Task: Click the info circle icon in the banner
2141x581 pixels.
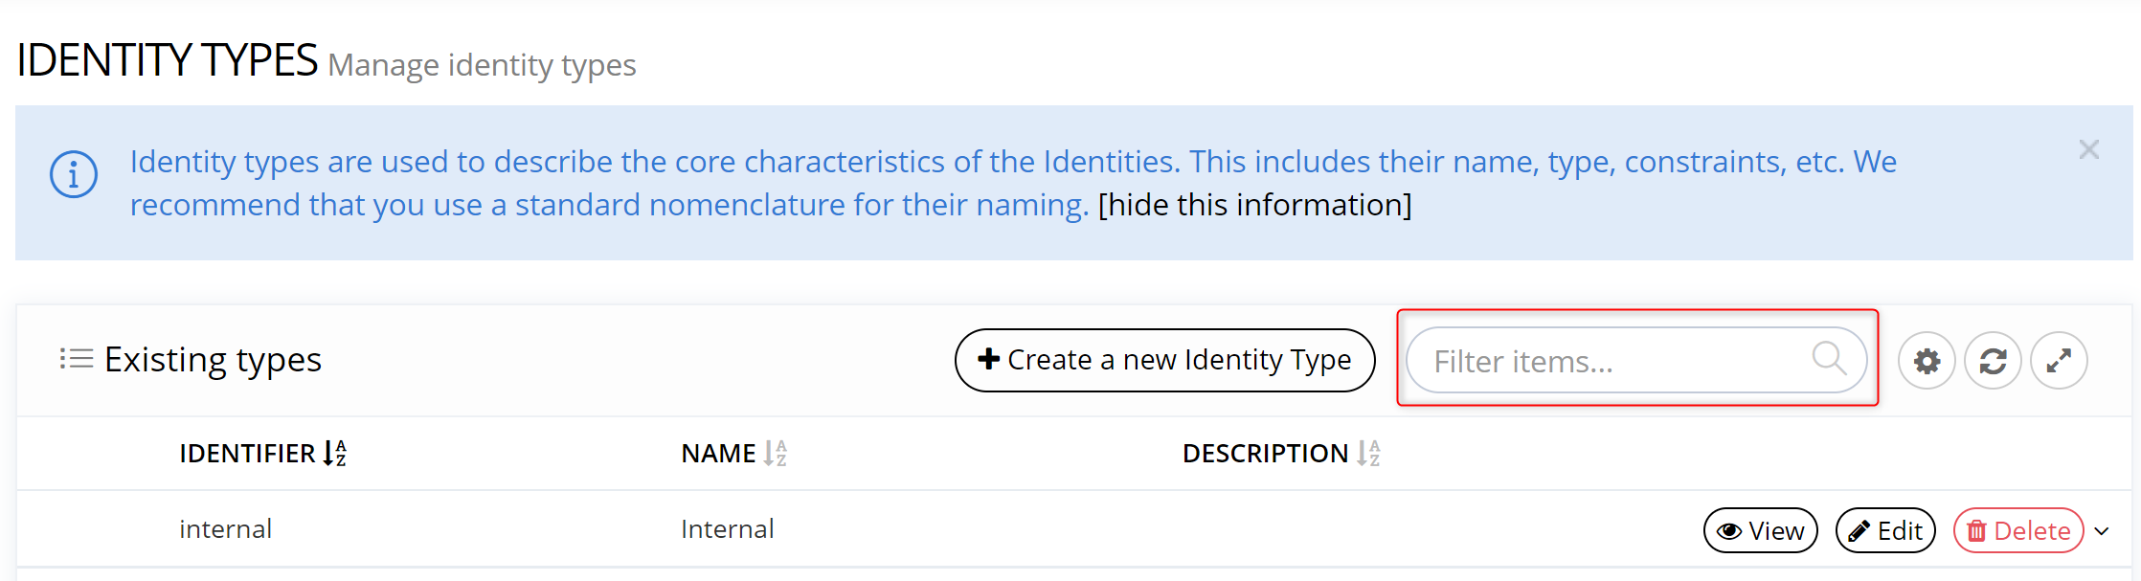Action: pyautogui.click(x=74, y=175)
